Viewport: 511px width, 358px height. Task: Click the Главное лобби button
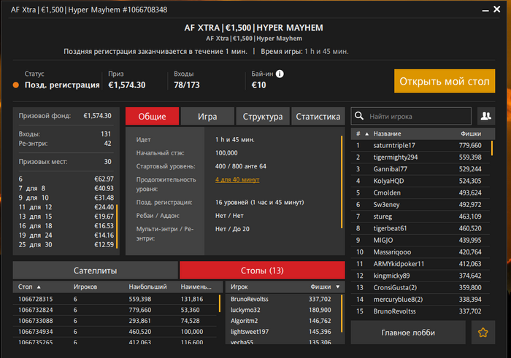coord(408,332)
